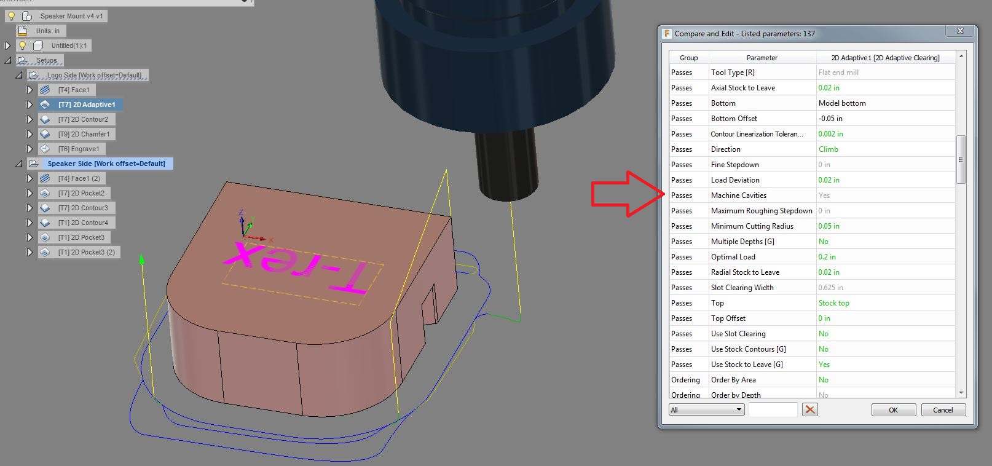992x466 pixels.
Task: Click the Logo Side setup folder icon
Action: [x=34, y=75]
